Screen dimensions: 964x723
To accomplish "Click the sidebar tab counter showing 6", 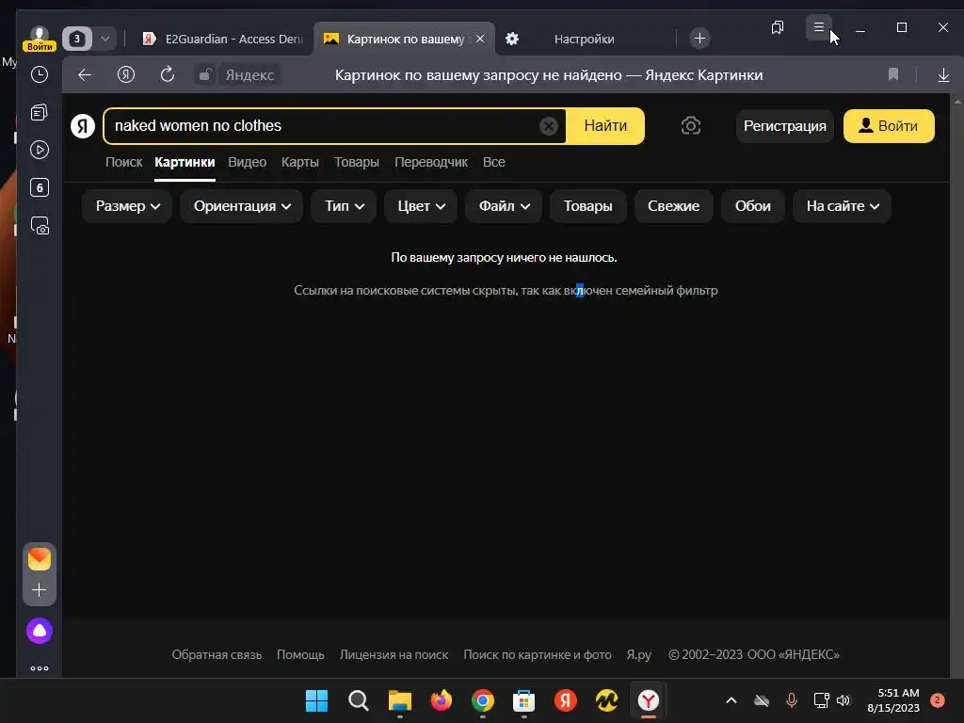I will click(40, 187).
